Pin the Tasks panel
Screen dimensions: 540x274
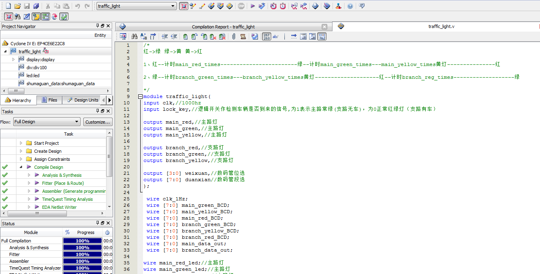tap(97, 111)
